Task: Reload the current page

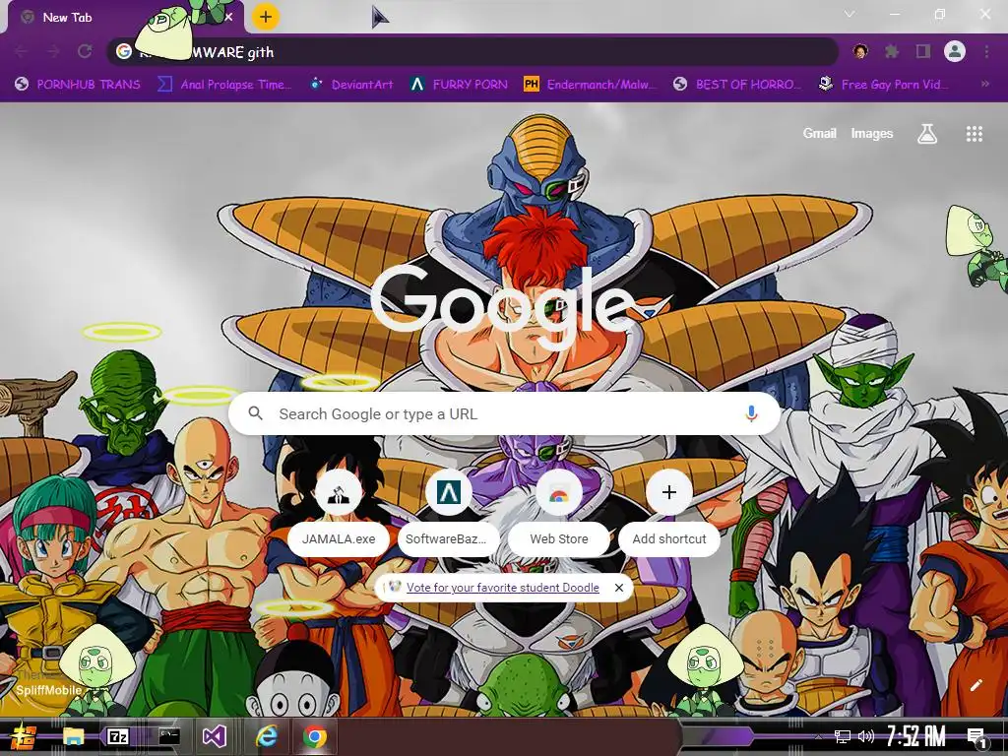Action: [85, 51]
